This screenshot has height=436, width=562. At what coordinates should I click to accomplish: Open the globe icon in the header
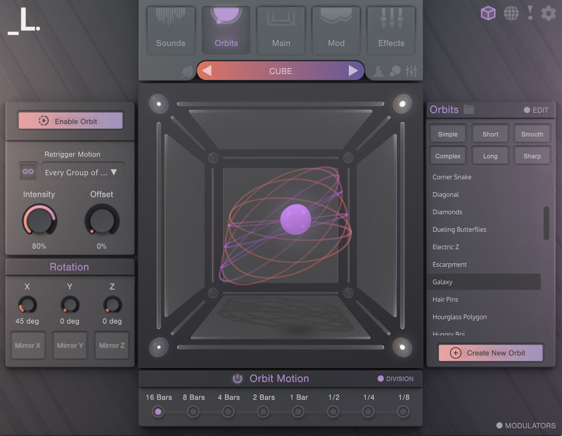click(x=511, y=13)
